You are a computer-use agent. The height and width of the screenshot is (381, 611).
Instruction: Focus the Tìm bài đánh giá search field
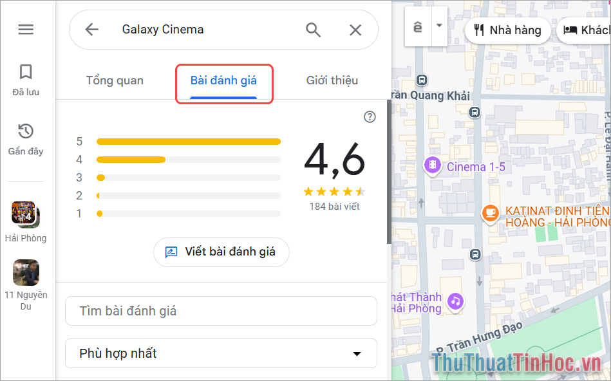tap(221, 311)
